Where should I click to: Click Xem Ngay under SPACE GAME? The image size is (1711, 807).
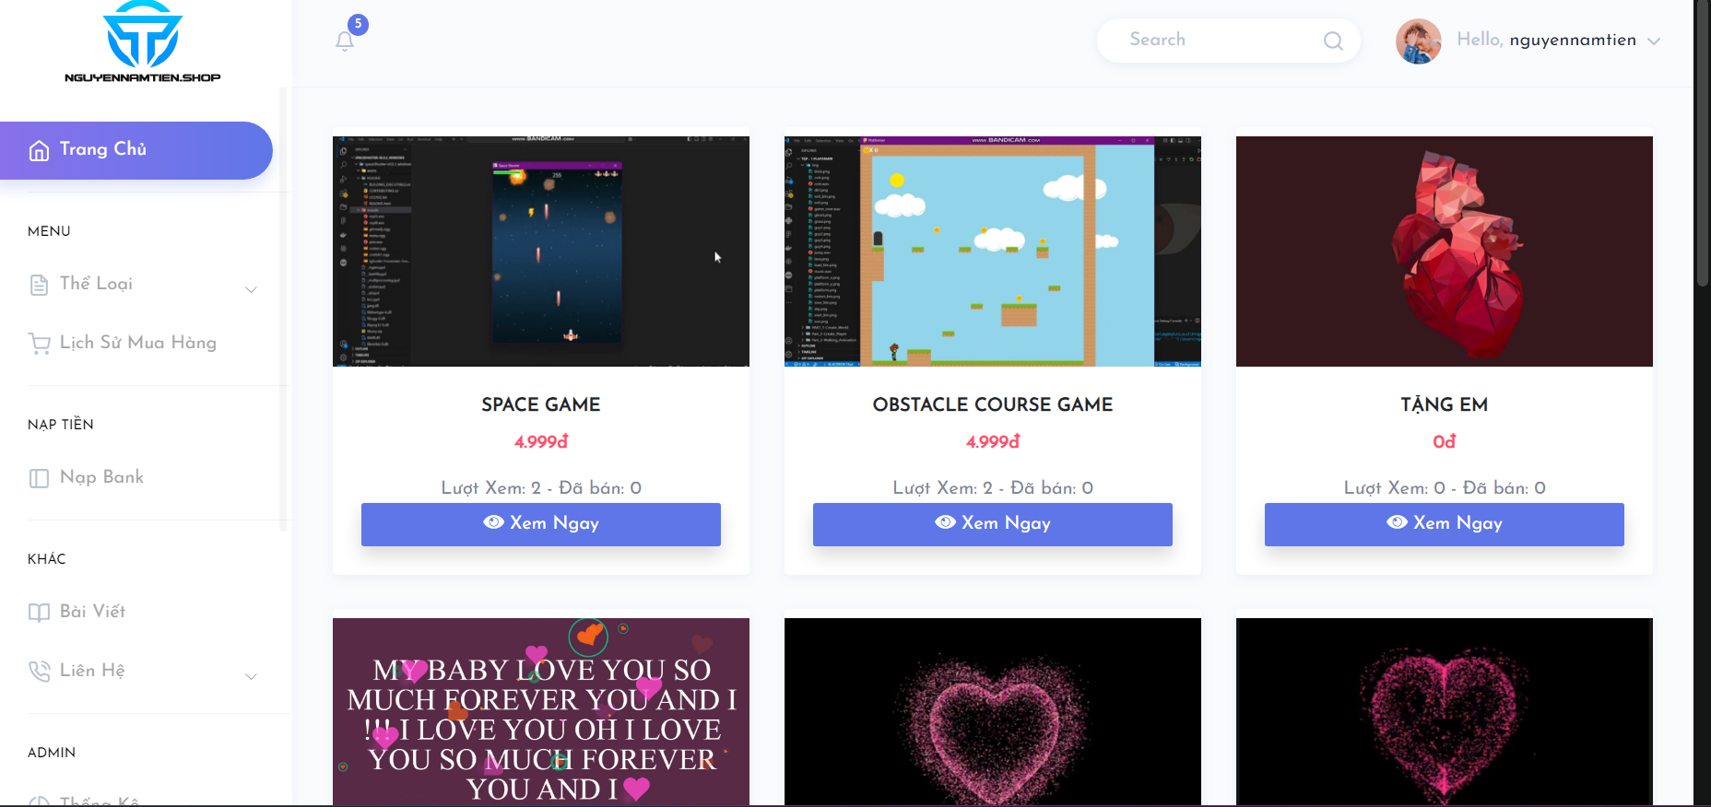click(541, 524)
